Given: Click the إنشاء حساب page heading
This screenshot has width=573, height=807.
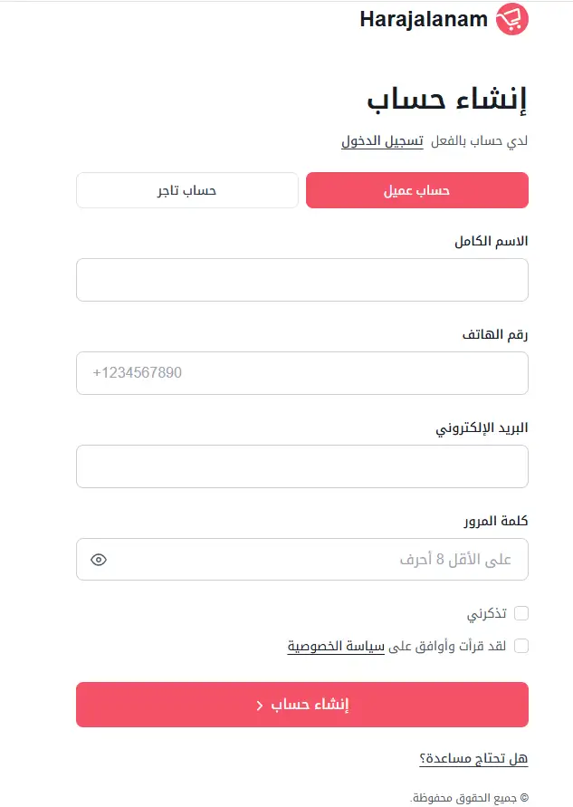Looking at the screenshot, I should [x=447, y=98].
